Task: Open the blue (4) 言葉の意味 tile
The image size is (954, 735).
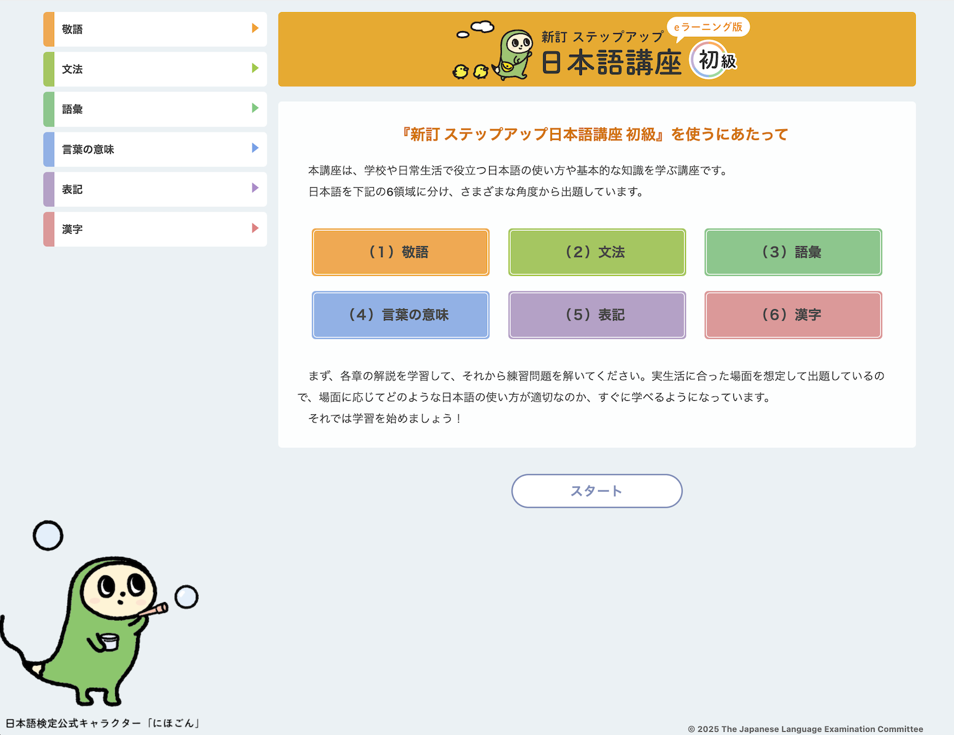Action: pyautogui.click(x=400, y=315)
